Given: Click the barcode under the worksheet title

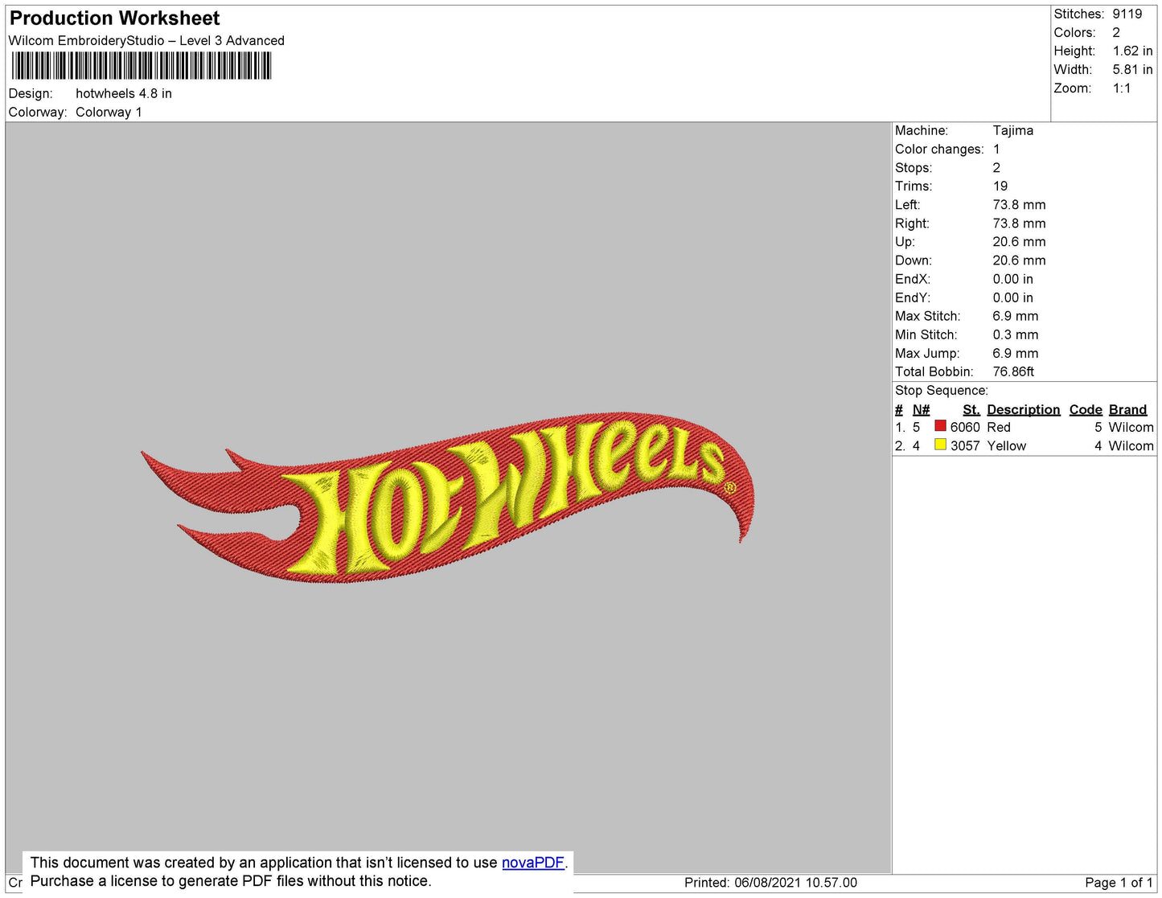Looking at the screenshot, I should [142, 66].
